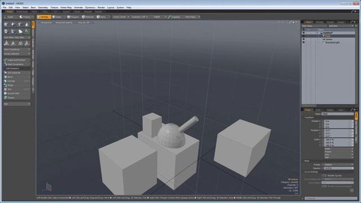Open the Render menu
This screenshot has width=361, height=203.
[x=101, y=7]
